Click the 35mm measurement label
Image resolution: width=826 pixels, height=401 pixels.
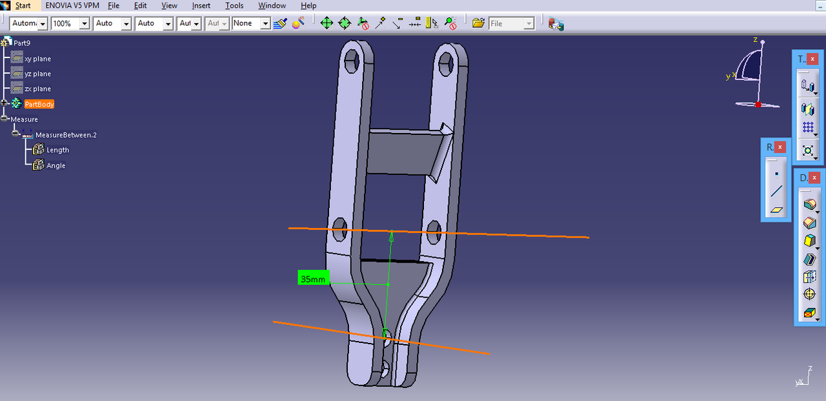click(x=314, y=279)
